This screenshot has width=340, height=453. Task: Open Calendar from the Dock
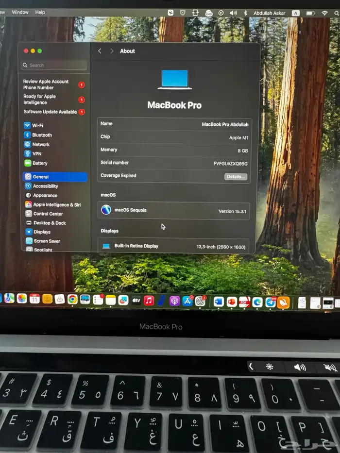(x=34, y=299)
